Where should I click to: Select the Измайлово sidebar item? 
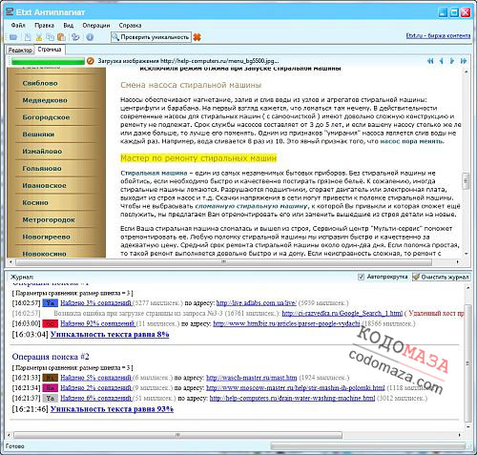point(42,152)
